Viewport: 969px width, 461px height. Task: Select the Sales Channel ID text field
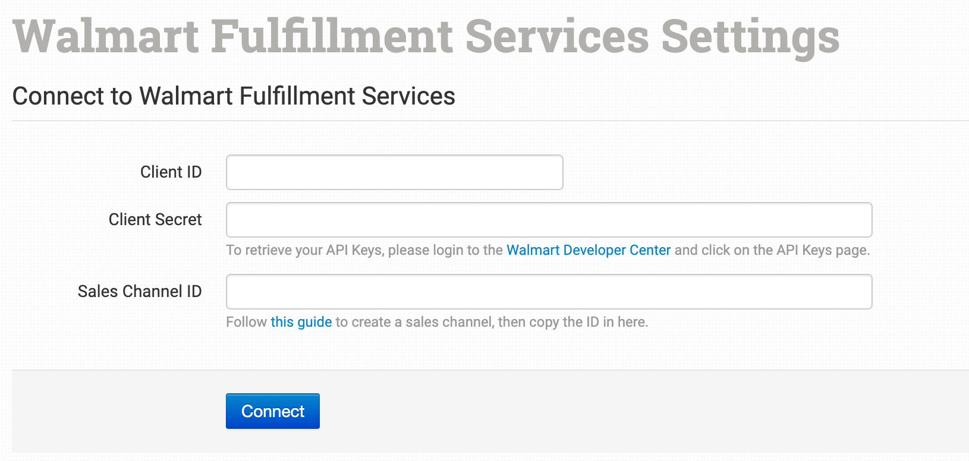[549, 292]
